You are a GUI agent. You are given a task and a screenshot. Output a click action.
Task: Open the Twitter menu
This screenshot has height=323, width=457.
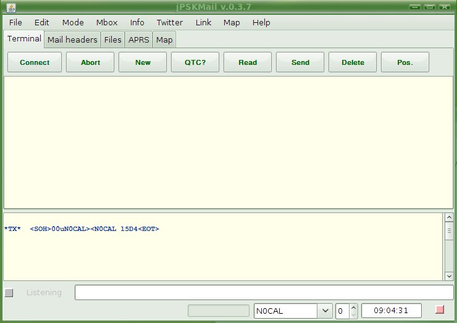(169, 22)
